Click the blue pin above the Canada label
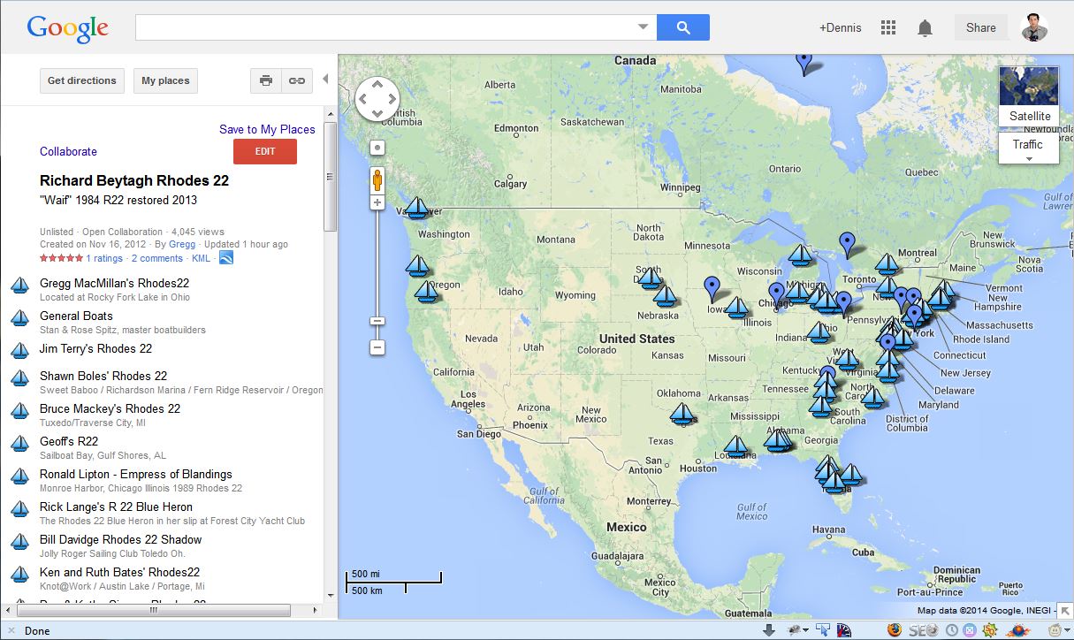Image resolution: width=1074 pixels, height=640 pixels. click(x=804, y=63)
